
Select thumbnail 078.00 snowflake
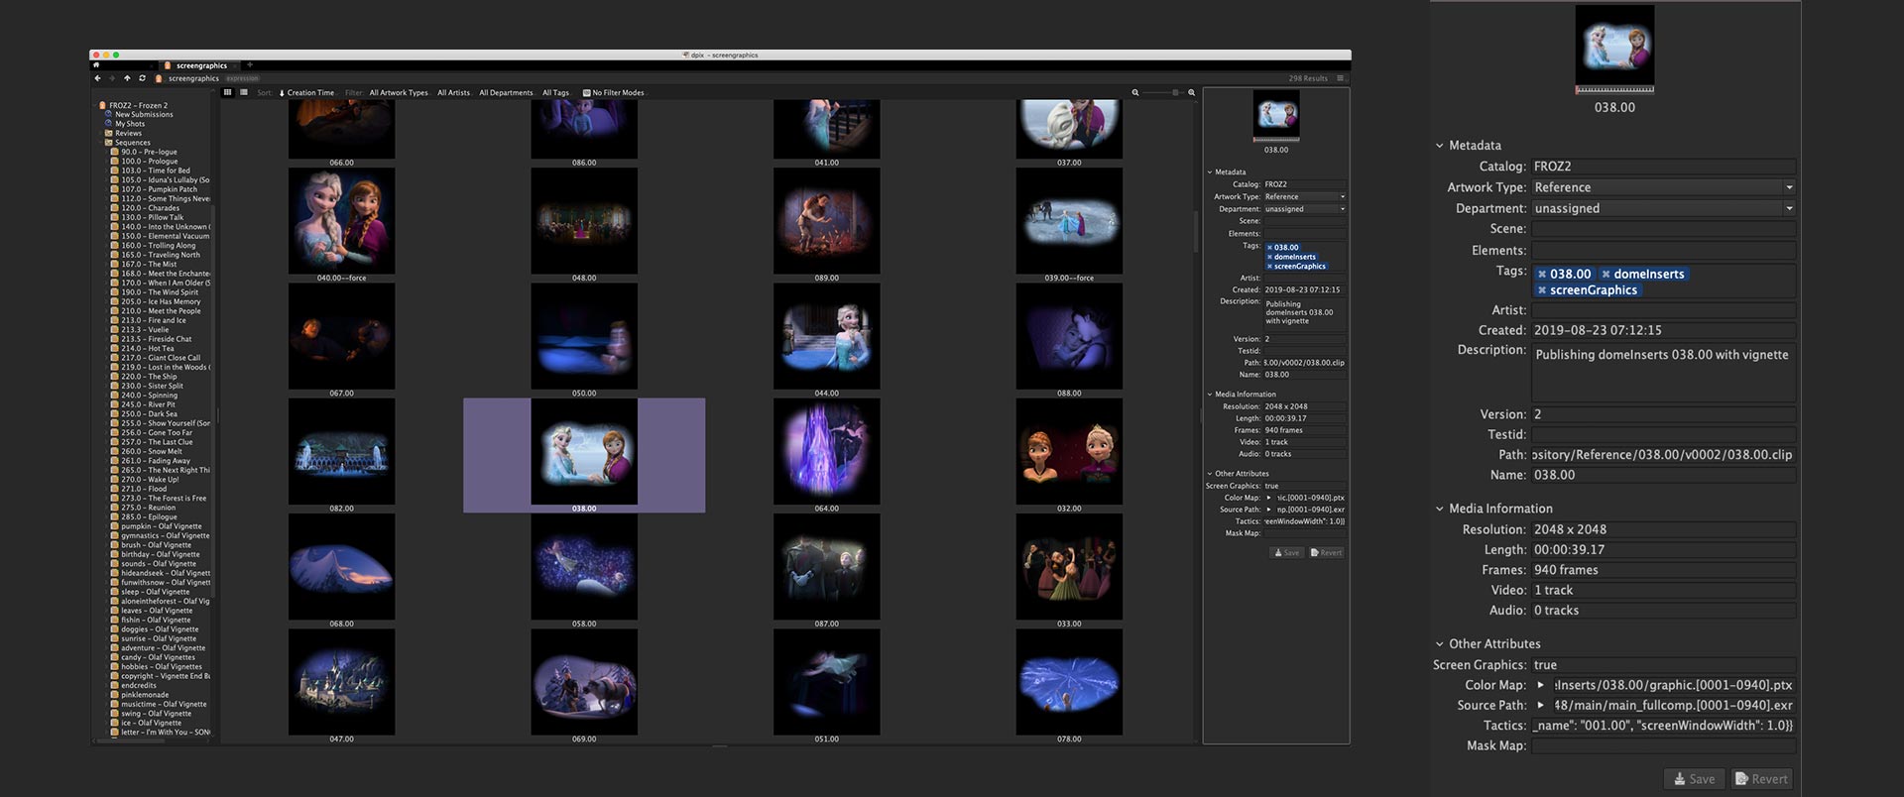tap(1069, 682)
